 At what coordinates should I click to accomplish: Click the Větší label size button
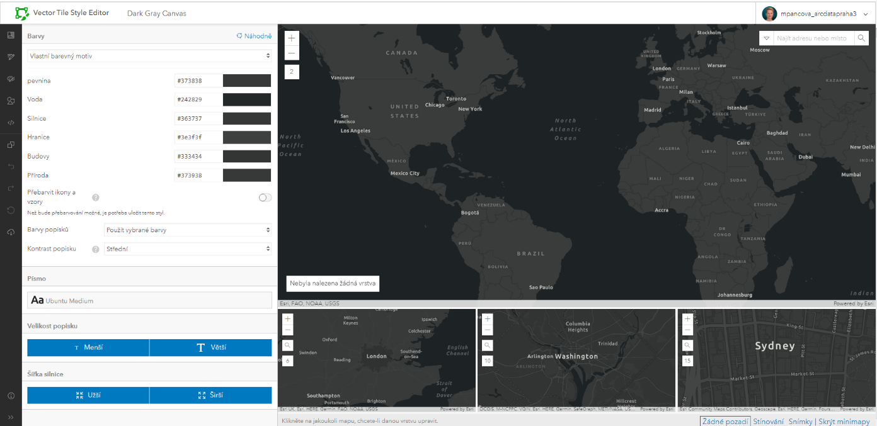click(211, 347)
